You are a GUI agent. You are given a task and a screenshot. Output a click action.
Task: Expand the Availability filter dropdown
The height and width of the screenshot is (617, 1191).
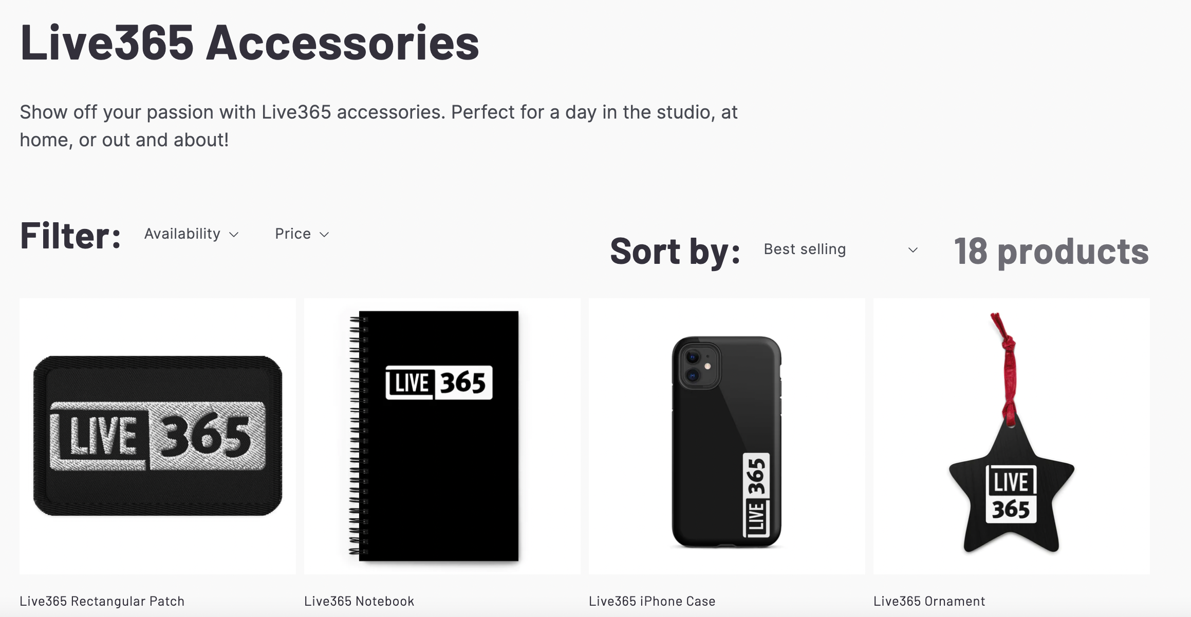coord(189,234)
